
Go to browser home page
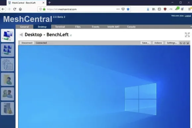point(20,9)
